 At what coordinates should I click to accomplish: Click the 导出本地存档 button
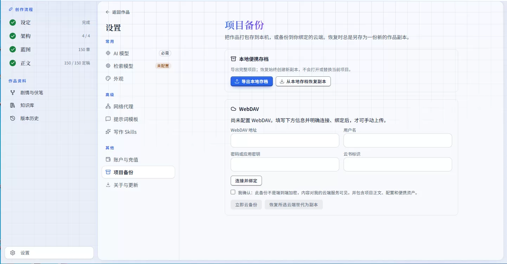coord(252,81)
